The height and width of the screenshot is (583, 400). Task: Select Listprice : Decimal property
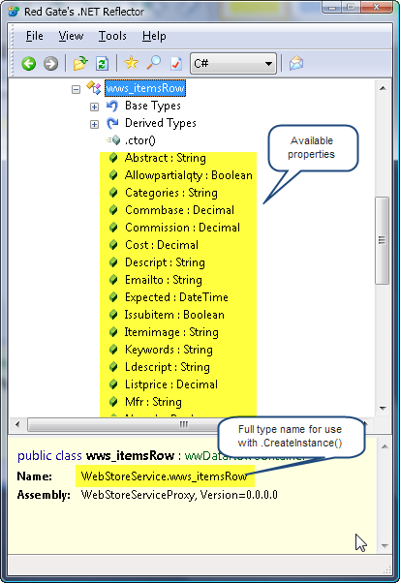pyautogui.click(x=171, y=384)
